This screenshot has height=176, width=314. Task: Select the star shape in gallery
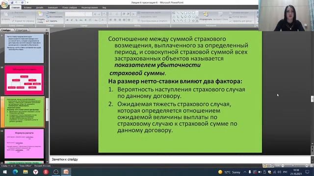click(x=193, y=21)
